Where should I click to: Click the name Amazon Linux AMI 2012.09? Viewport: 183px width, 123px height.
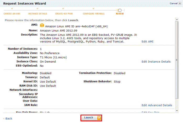tap(58, 31)
